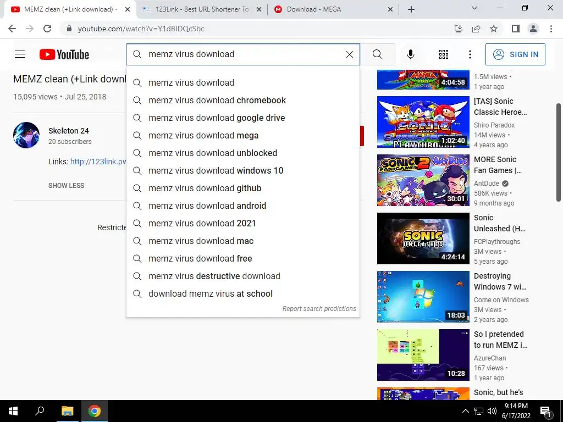563x422 pixels.
Task: Choose suggestion 'memz virus download google drive'
Action: pyautogui.click(x=242, y=118)
